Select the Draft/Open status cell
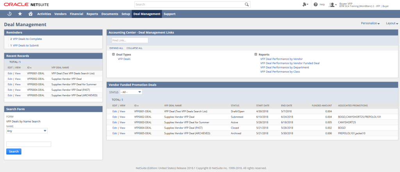The image size is (400, 172). (237, 111)
